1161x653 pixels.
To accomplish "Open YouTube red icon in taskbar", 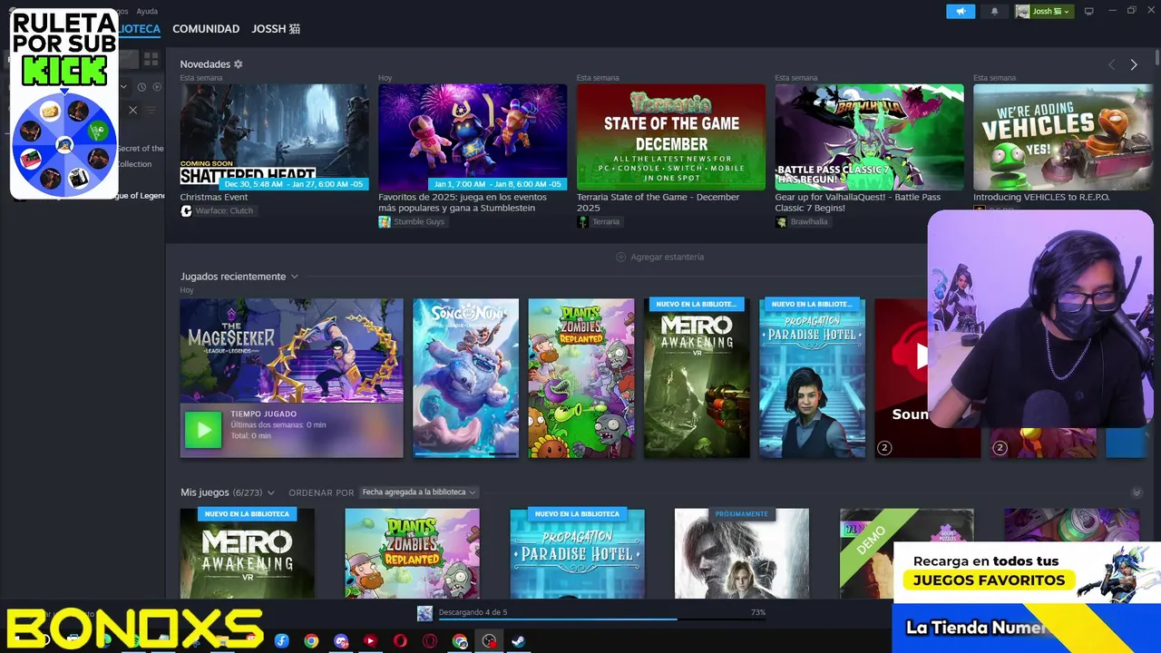I will tap(370, 641).
